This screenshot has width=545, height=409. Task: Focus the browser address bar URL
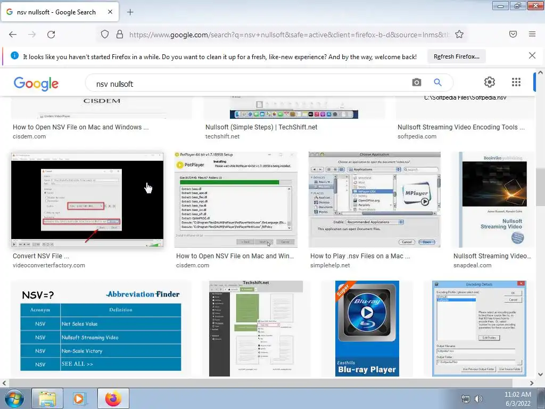pos(289,35)
